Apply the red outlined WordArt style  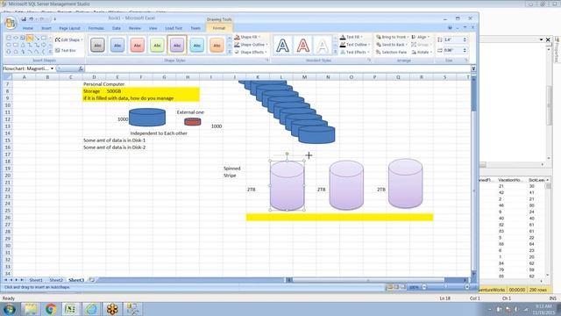(x=302, y=46)
